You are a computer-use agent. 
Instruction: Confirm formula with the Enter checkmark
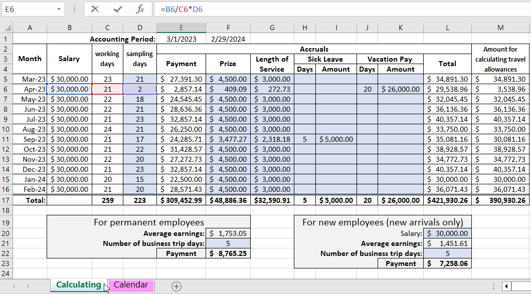point(118,9)
